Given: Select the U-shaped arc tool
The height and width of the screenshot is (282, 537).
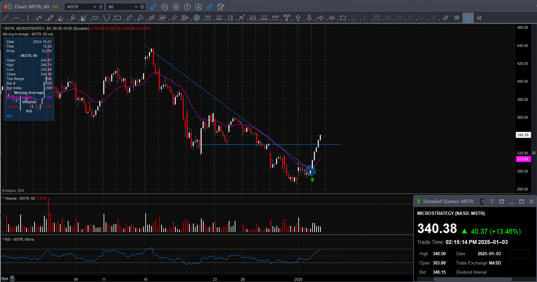Looking at the screenshot, I should tap(107, 18).
